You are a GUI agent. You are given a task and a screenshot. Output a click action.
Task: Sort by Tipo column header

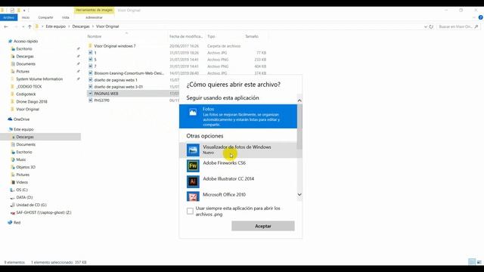211,36
